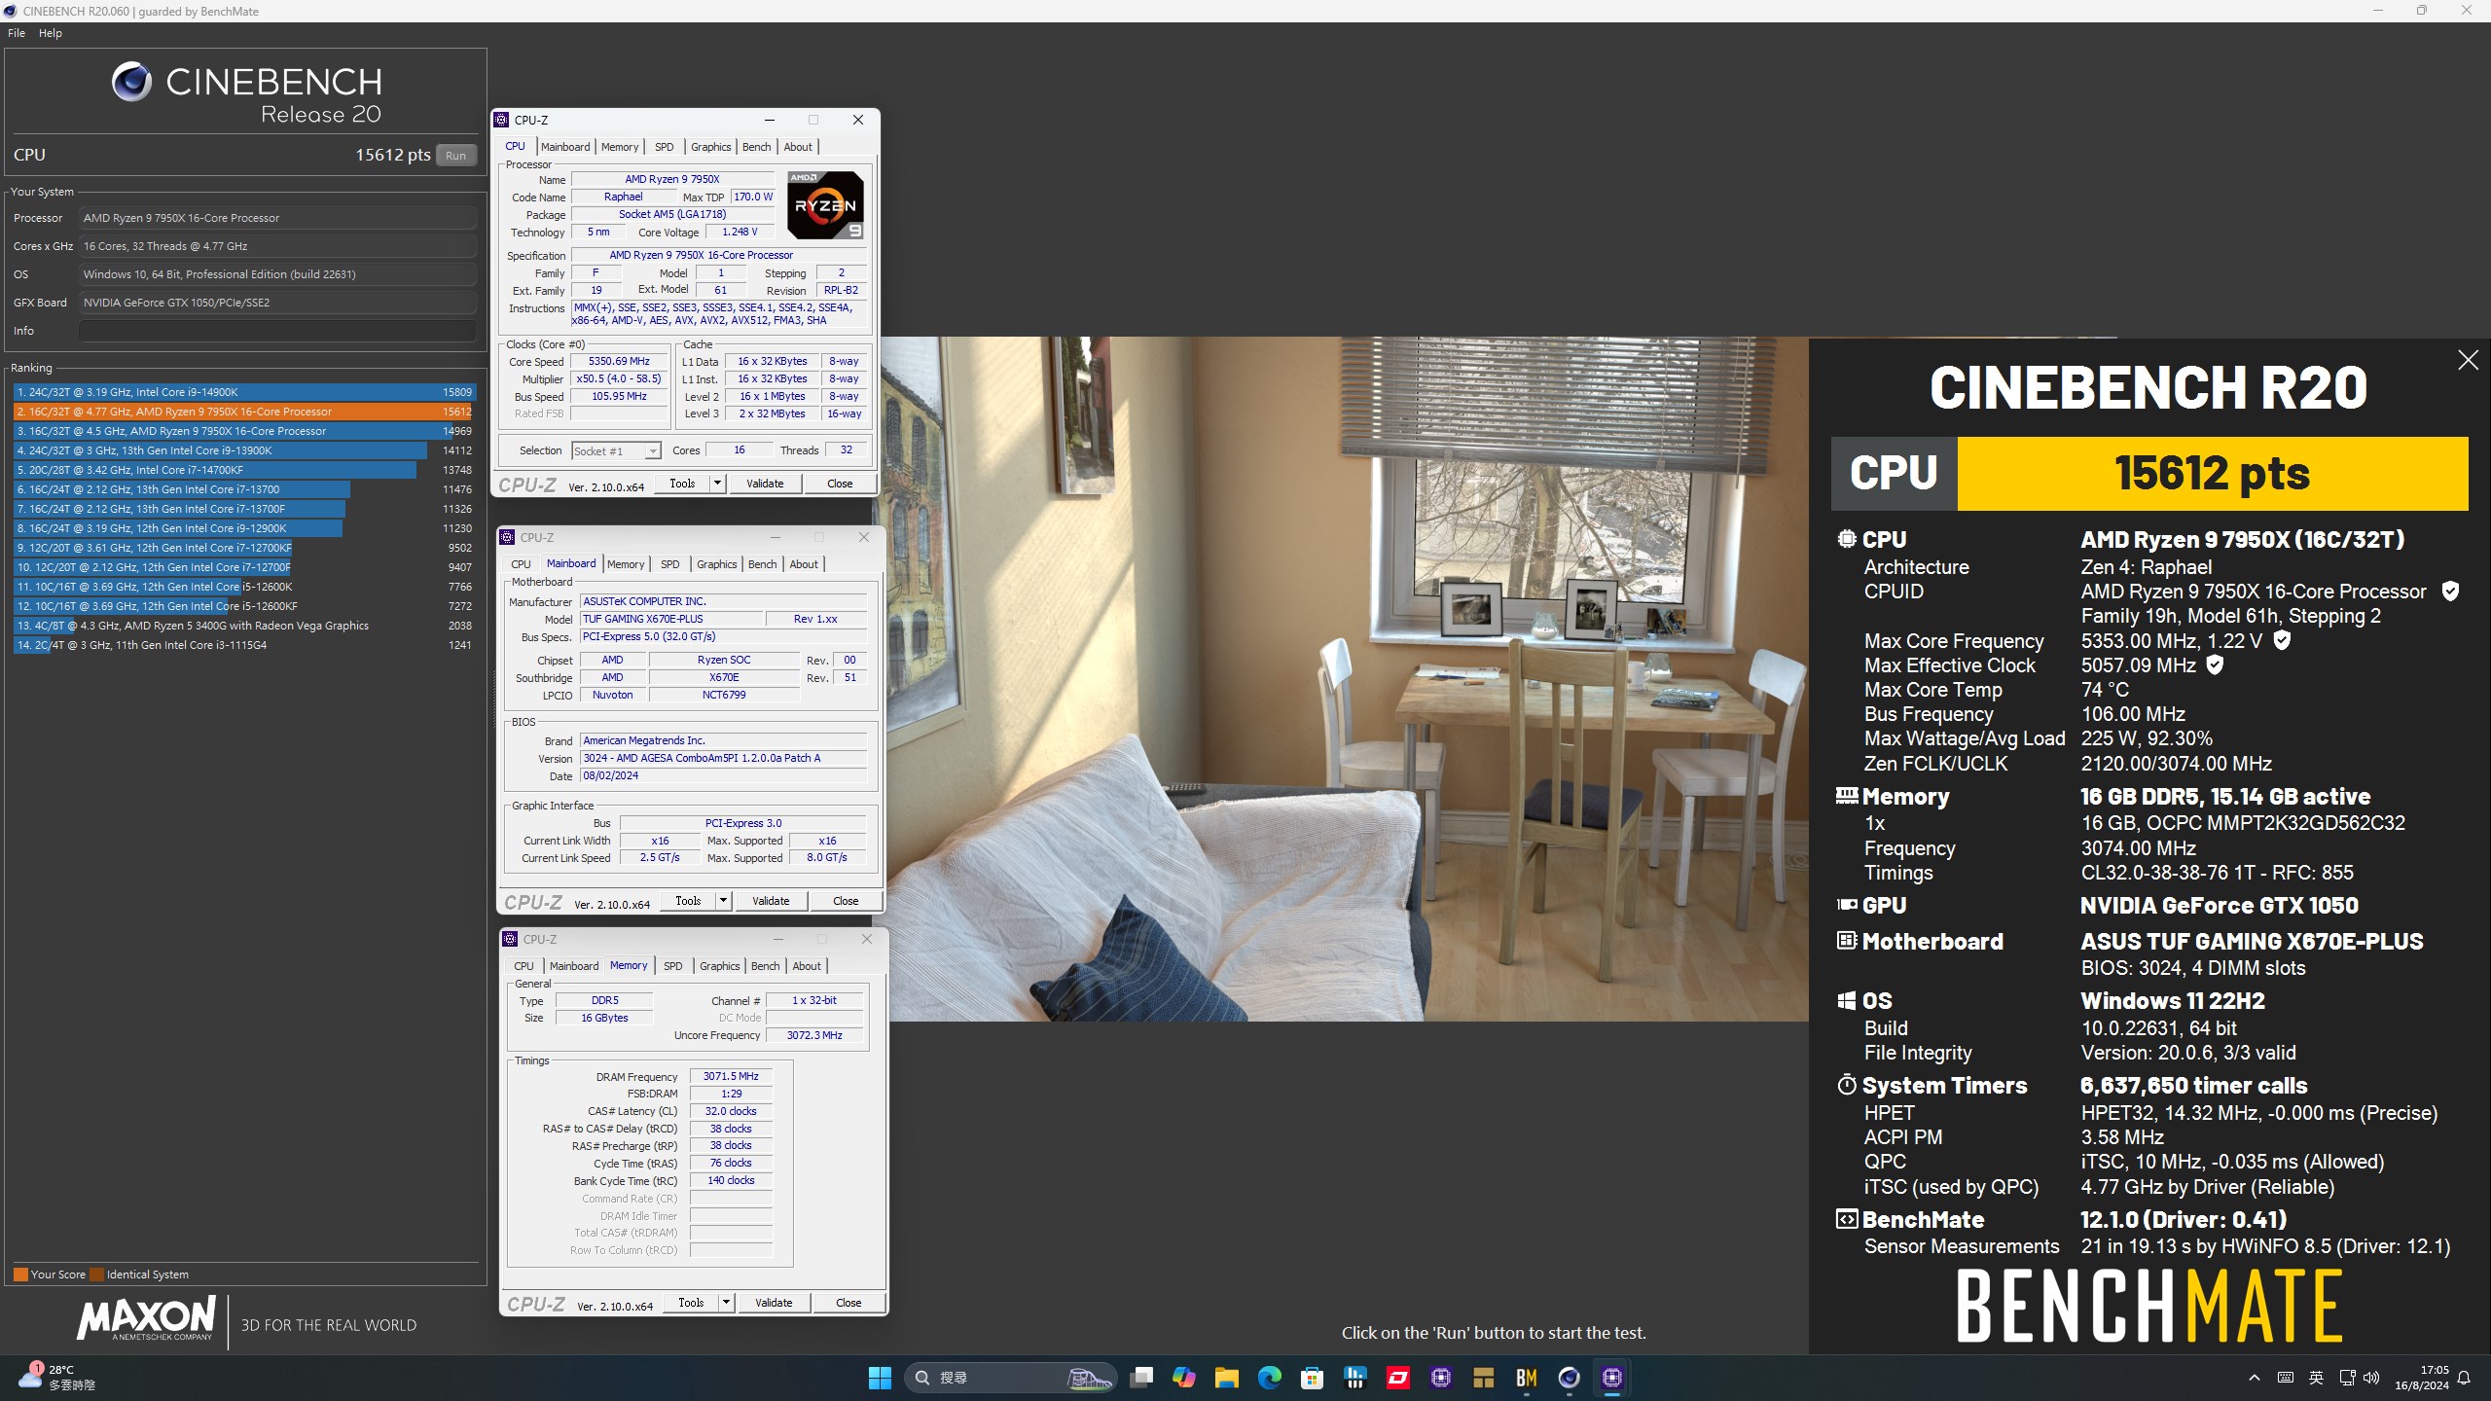Switch to Cinebench via its taskbar icon

point(1570,1378)
